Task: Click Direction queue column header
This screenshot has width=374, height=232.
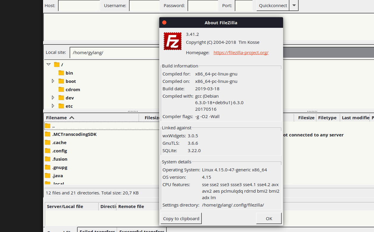Action: pos(108,207)
